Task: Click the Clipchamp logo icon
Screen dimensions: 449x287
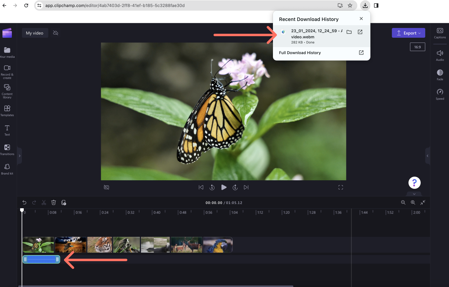Action: [x=7, y=33]
